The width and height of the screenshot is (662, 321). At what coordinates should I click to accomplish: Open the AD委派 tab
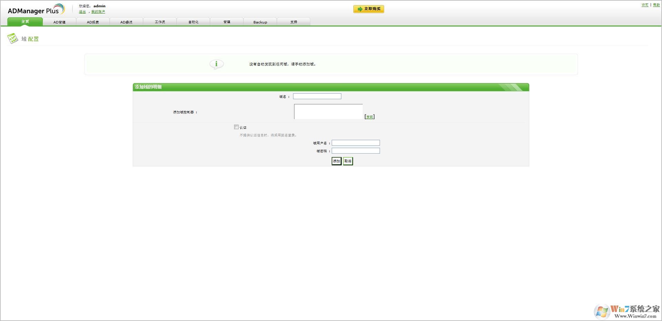tap(126, 22)
